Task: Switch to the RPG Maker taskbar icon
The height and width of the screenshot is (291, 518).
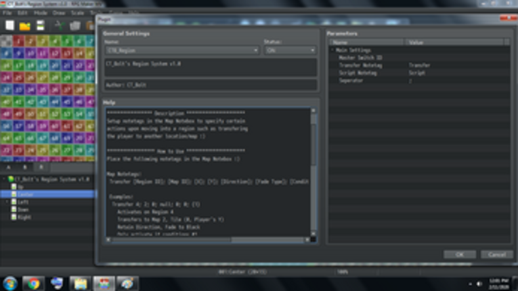Action: coord(104,284)
